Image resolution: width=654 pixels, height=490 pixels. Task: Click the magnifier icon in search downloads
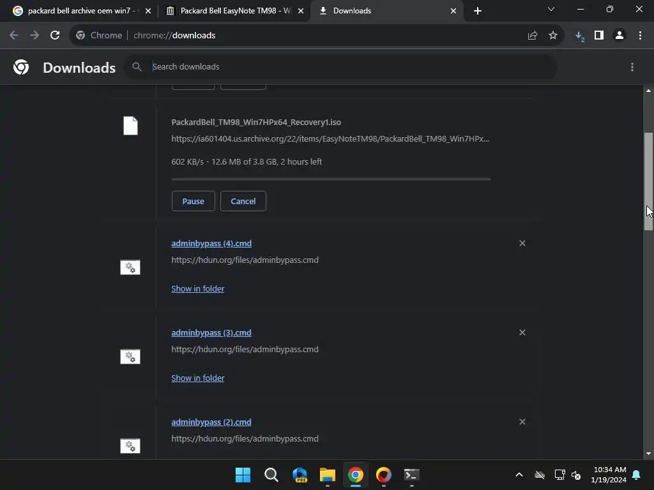[x=137, y=66]
